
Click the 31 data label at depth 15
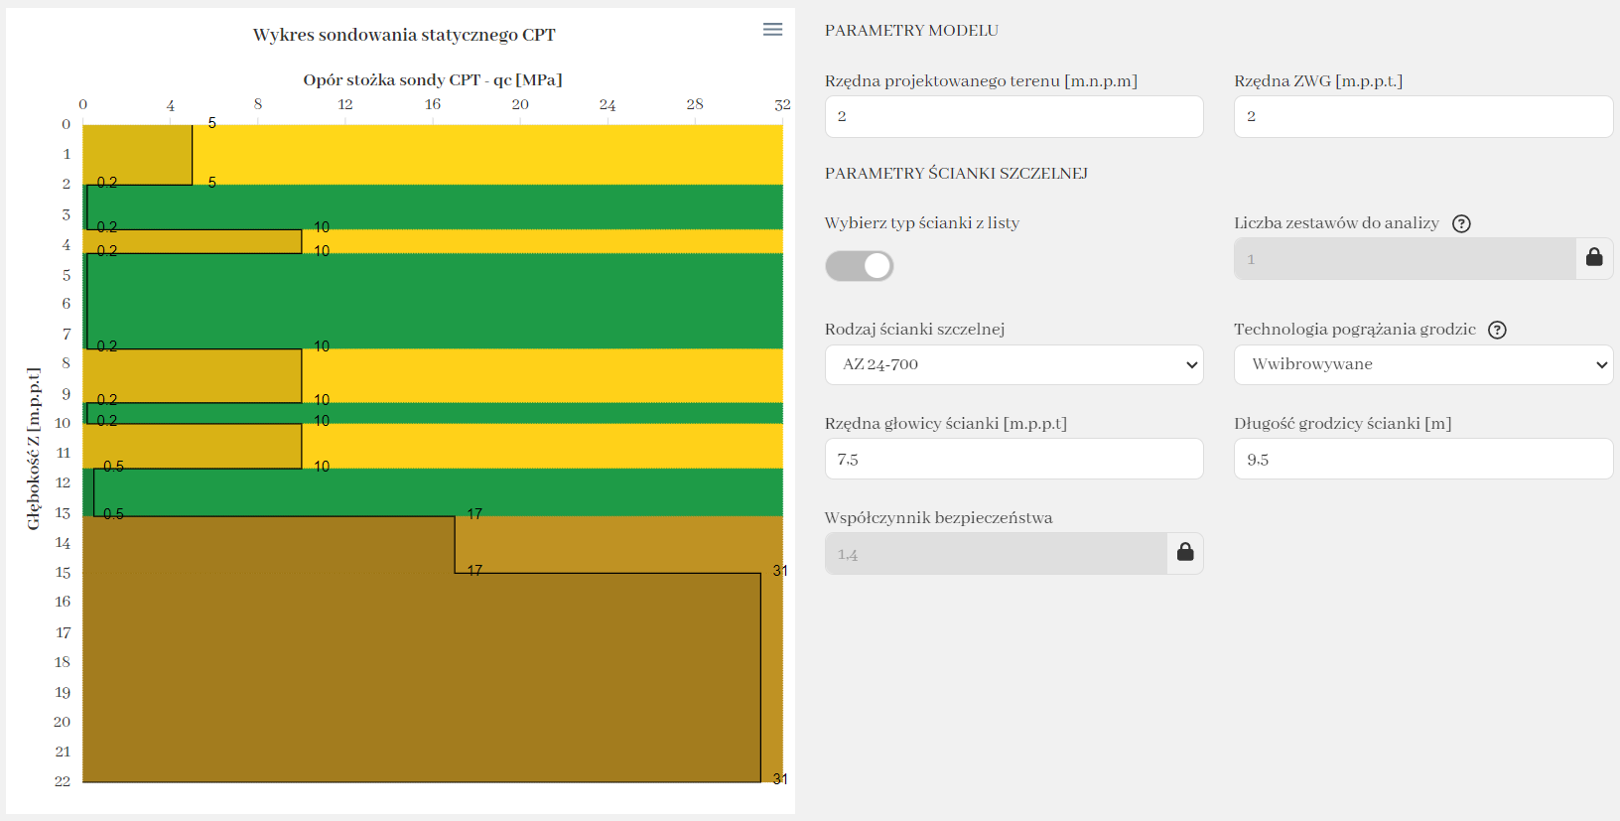pyautogui.click(x=780, y=571)
